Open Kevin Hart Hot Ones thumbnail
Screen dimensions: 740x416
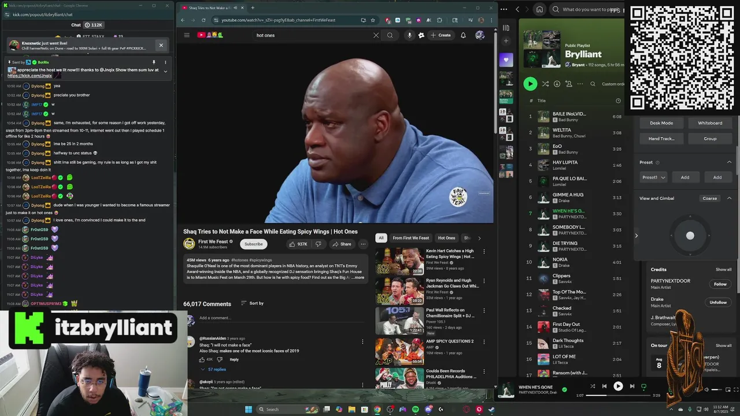pyautogui.click(x=399, y=261)
